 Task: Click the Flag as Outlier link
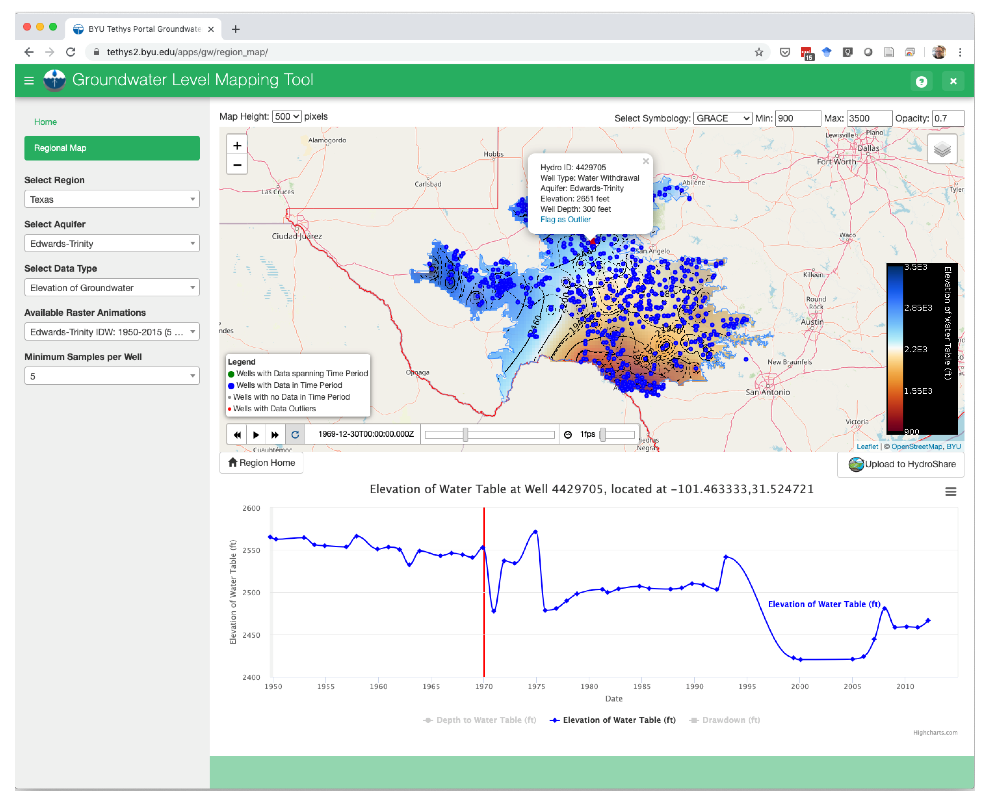click(565, 219)
